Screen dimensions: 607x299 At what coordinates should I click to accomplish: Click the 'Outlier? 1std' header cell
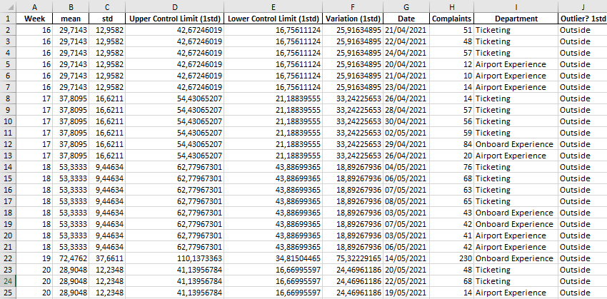tap(583, 19)
